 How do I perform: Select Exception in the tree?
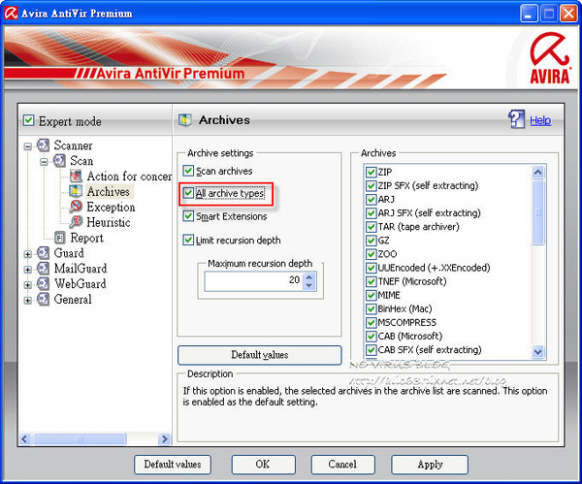point(111,208)
